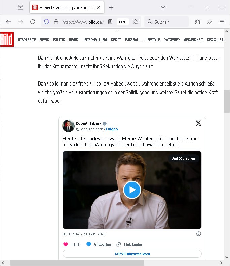The width and height of the screenshot is (230, 266).
Task: Bookmark this page with the star icon
Action: (x=136, y=22)
